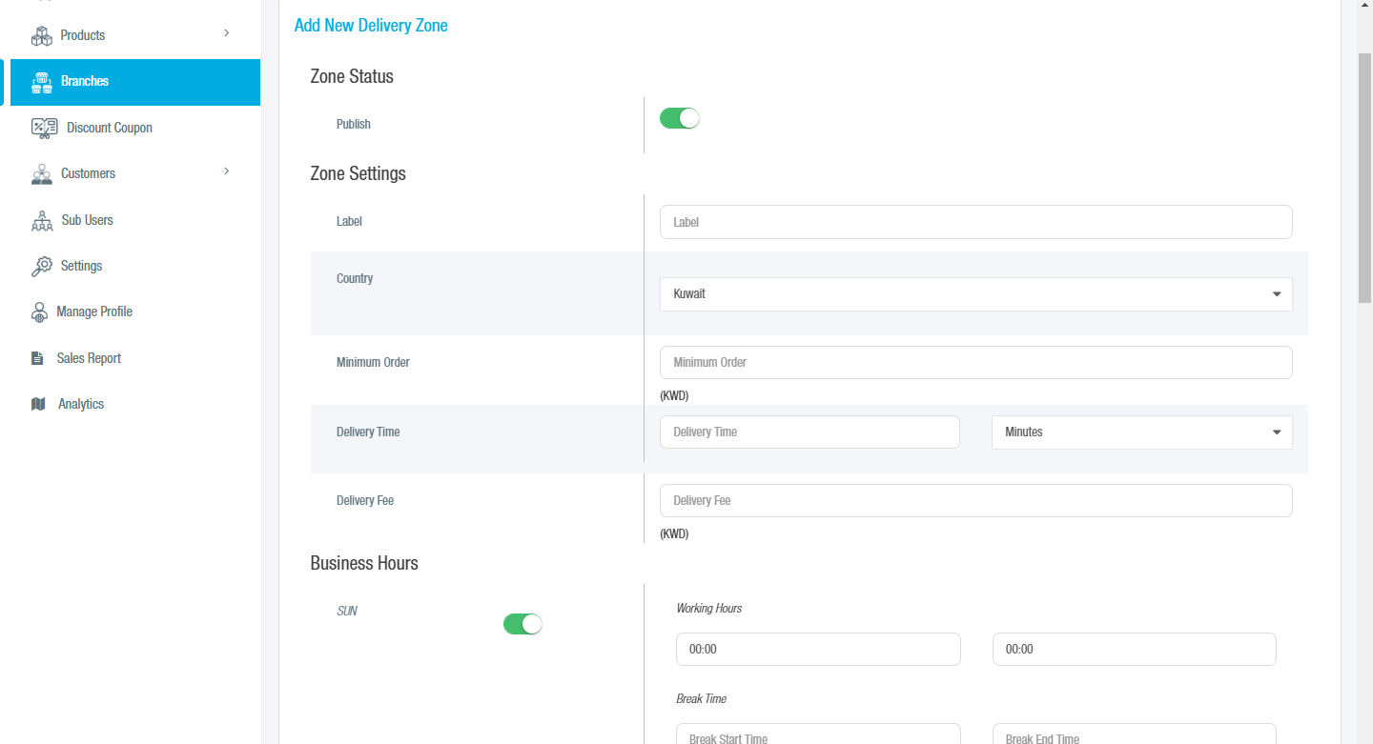Click the Sales Report document icon
Image resolution: width=1373 pixels, height=744 pixels.
[37, 358]
